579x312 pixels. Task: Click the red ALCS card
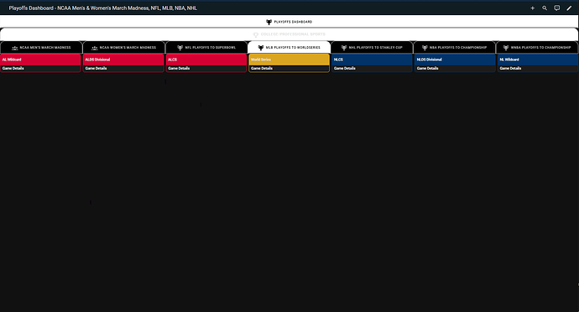206,60
